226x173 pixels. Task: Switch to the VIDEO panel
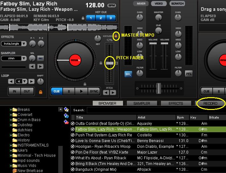coord(159,4)
